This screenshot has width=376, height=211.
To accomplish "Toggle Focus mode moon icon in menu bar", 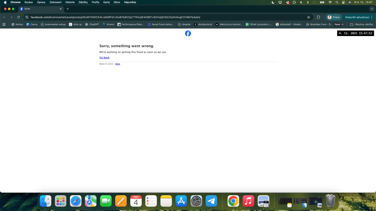I will [x=273, y=2].
